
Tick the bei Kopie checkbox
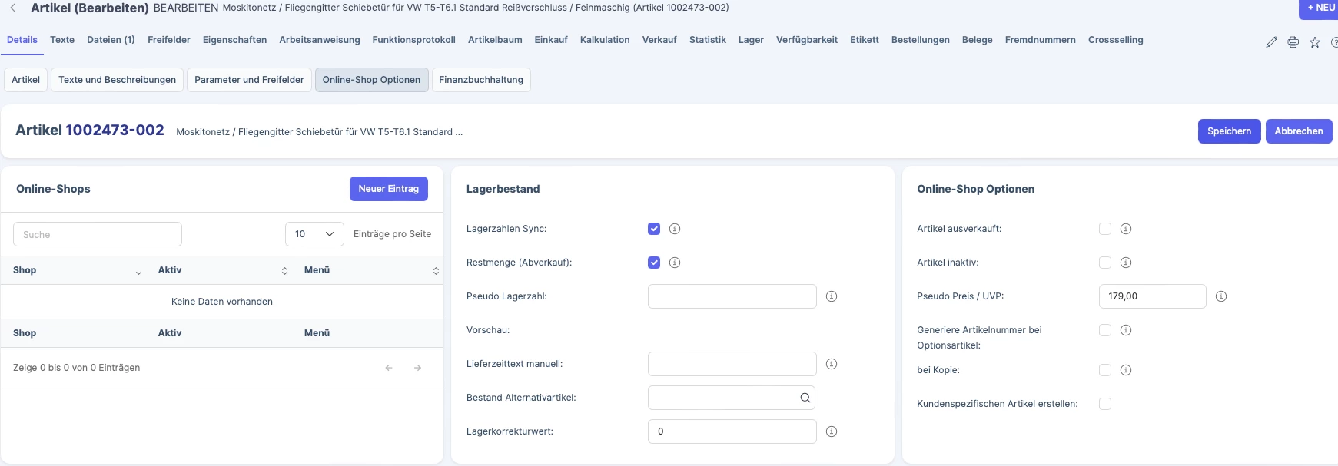click(x=1105, y=370)
